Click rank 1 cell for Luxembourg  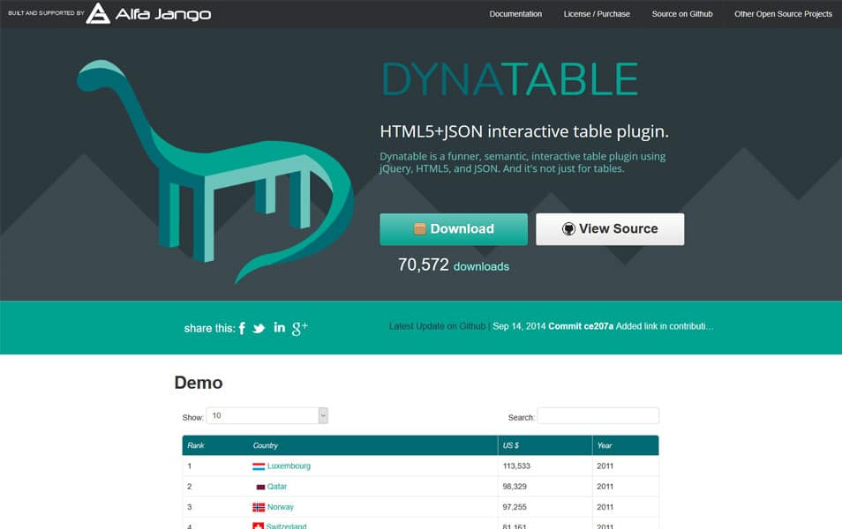coord(189,466)
